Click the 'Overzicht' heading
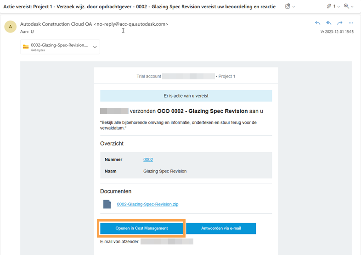The height and width of the screenshot is (255, 361). click(x=112, y=144)
